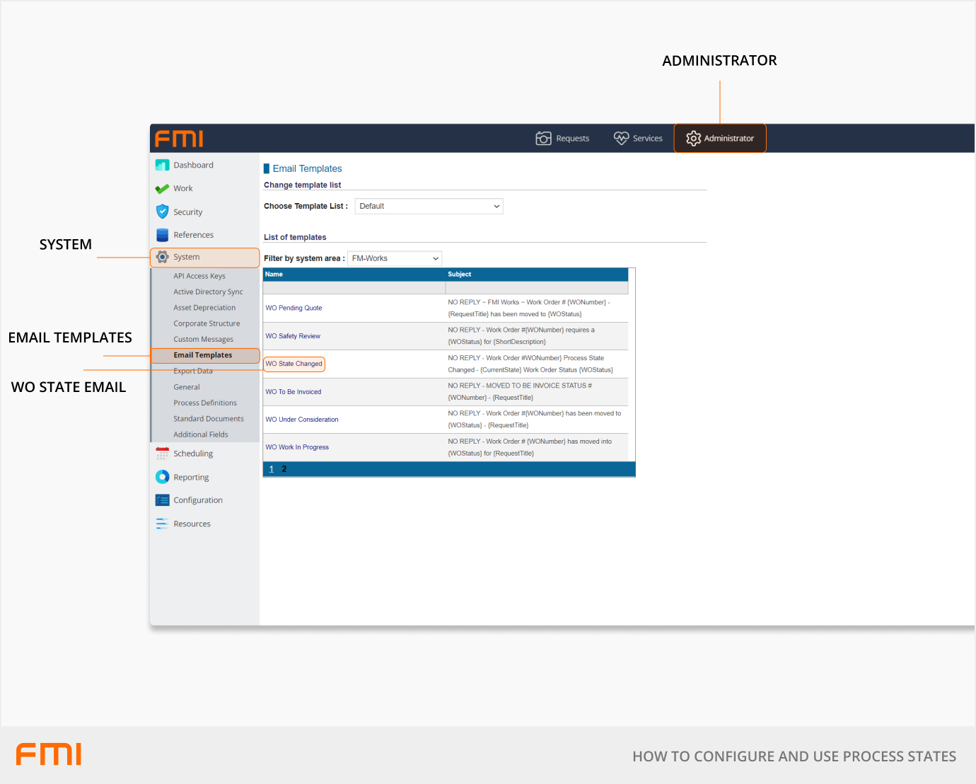Screen dimensions: 976x784
Task: Switch to the Services tab
Action: coord(638,139)
